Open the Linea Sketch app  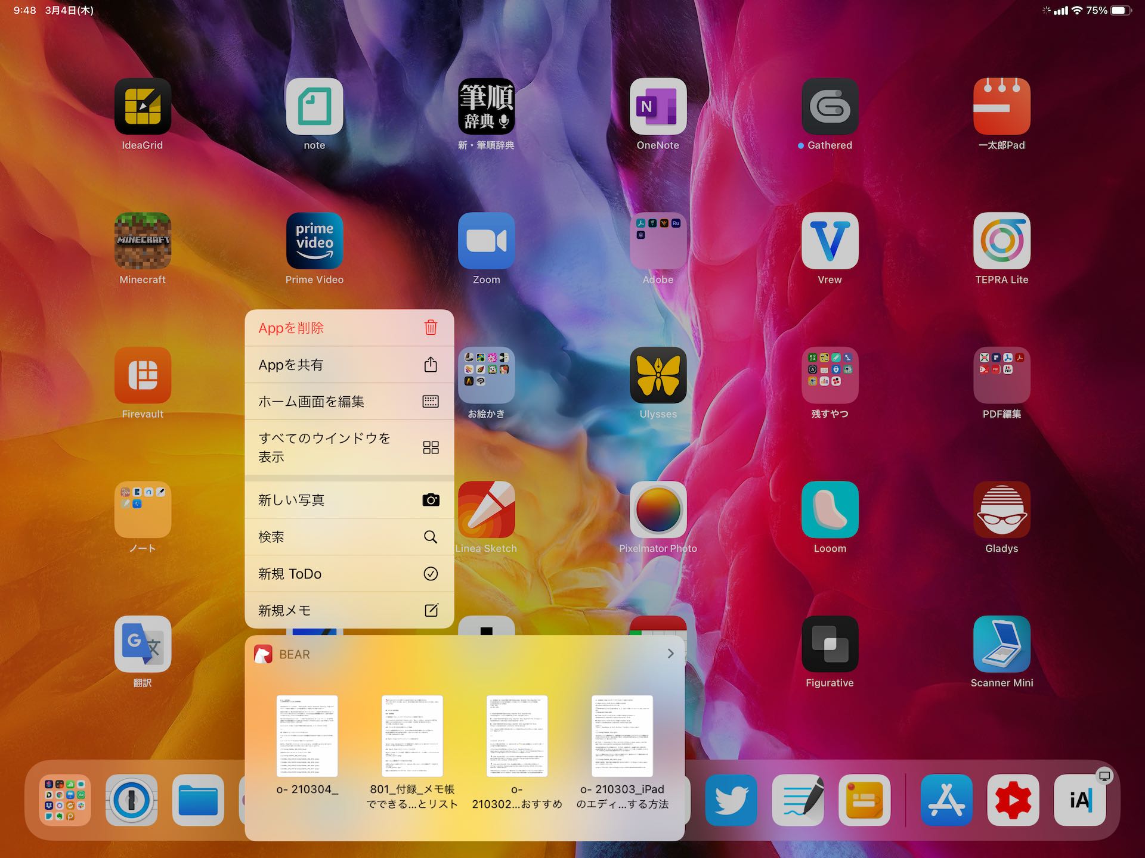[x=486, y=509]
